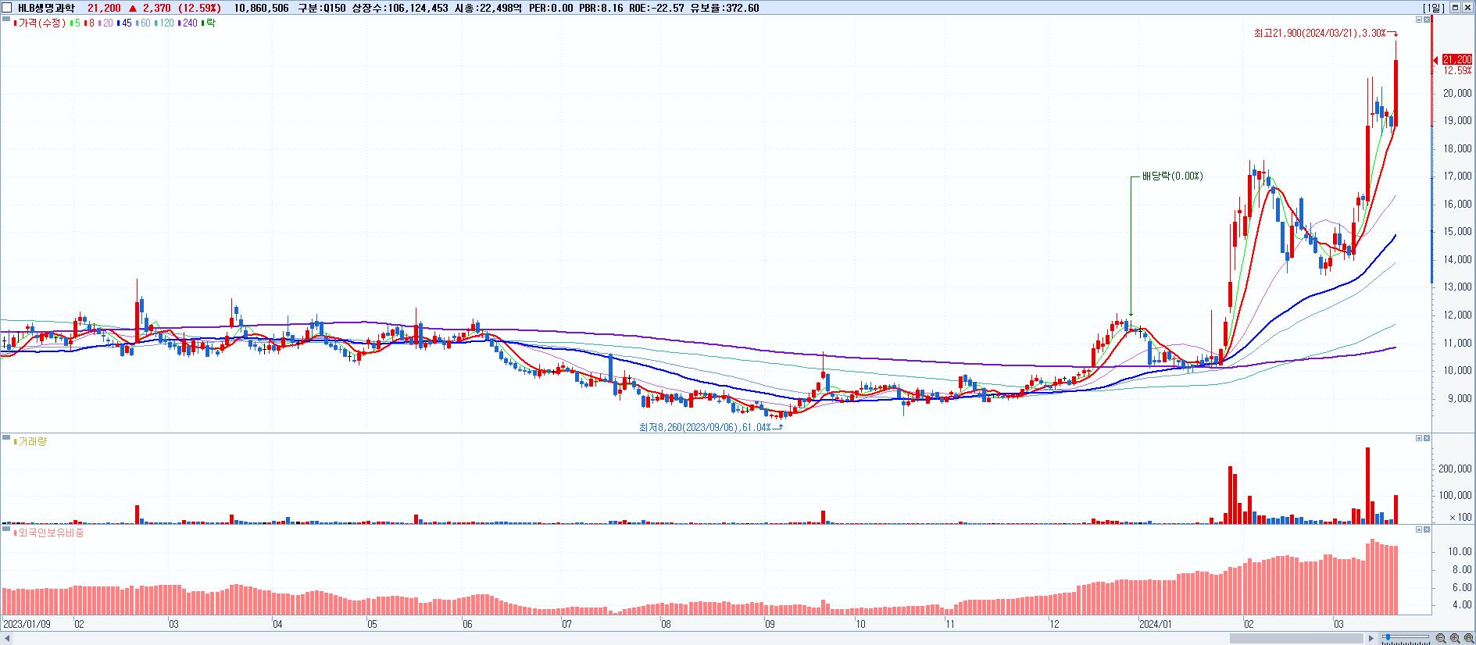This screenshot has width=1476, height=645.
Task: Select the 240-day moving average legend
Action: point(188,23)
